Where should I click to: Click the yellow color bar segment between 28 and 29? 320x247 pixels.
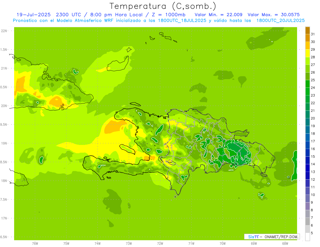click(307, 53)
